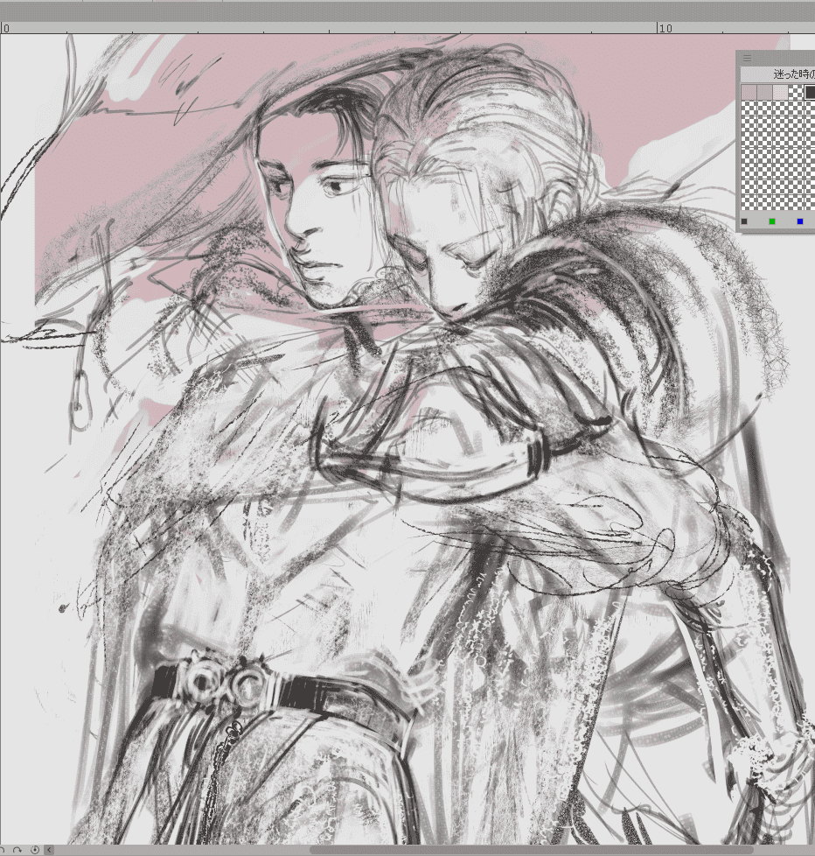
Task: Pick the light gray swatch
Action: click(x=765, y=92)
